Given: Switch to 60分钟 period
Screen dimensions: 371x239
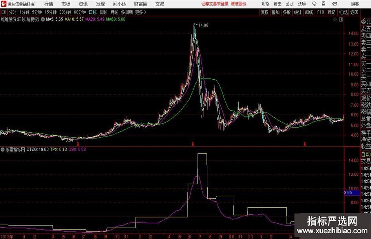Looking at the screenshot, I should tap(80, 12).
